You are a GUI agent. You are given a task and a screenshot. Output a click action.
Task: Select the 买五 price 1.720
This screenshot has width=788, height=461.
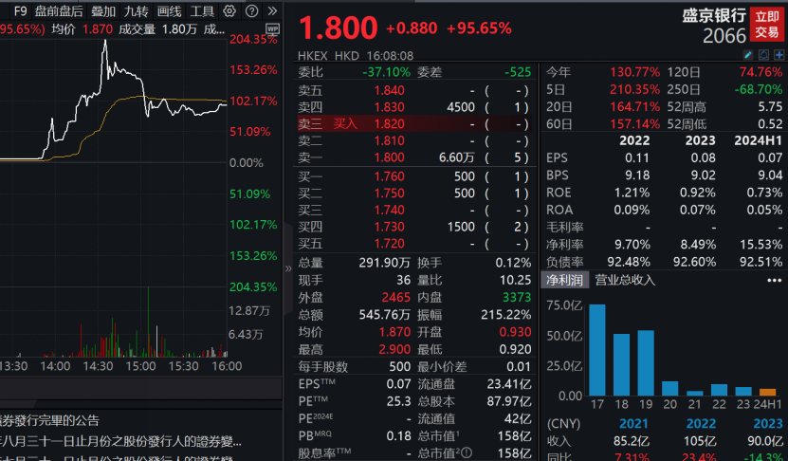(x=389, y=244)
